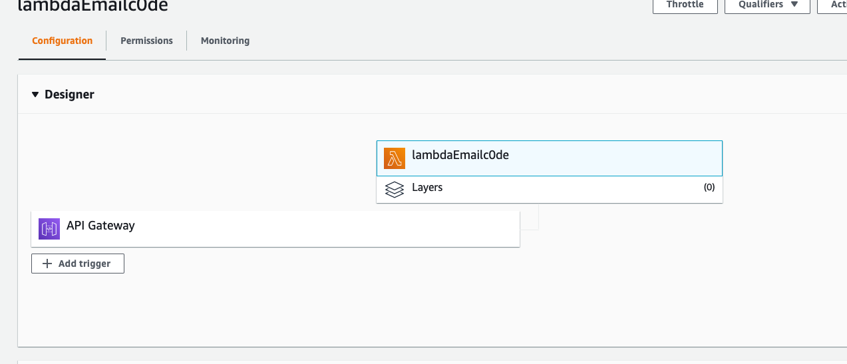
Task: Click the orange Lambda function icon
Action: click(x=395, y=158)
